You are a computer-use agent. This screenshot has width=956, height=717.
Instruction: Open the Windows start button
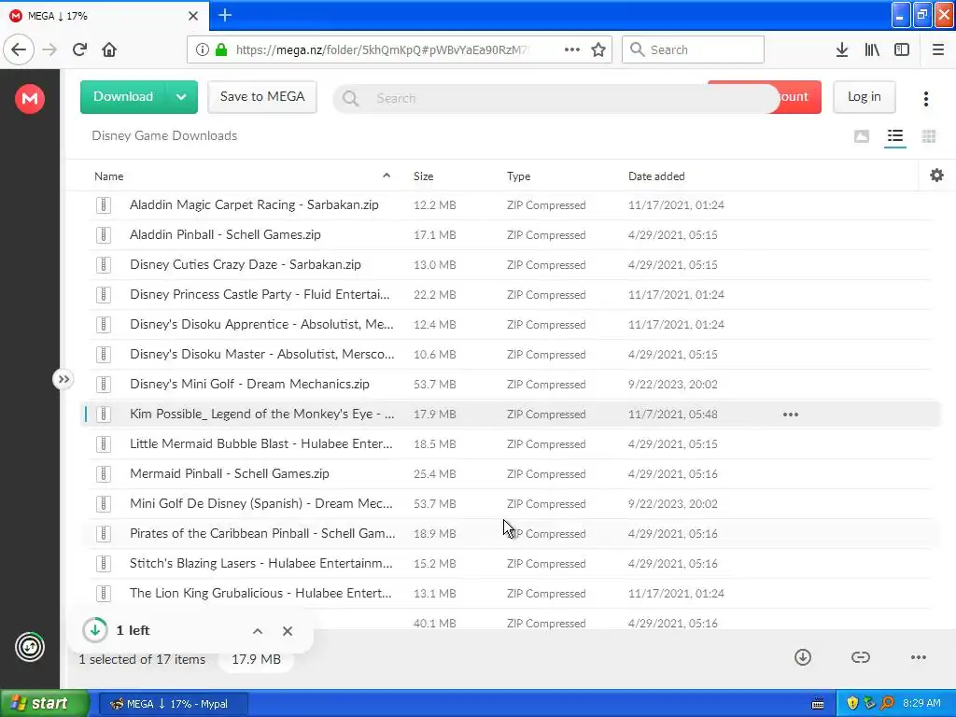point(44,703)
